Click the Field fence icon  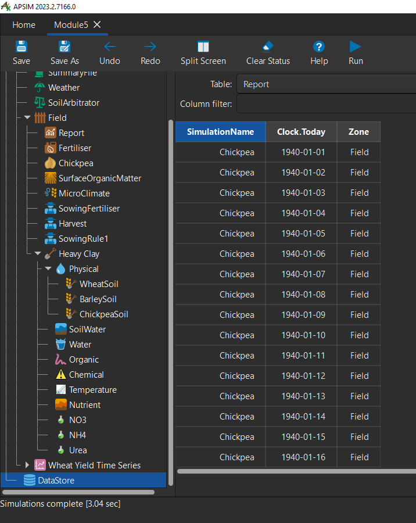(x=40, y=118)
